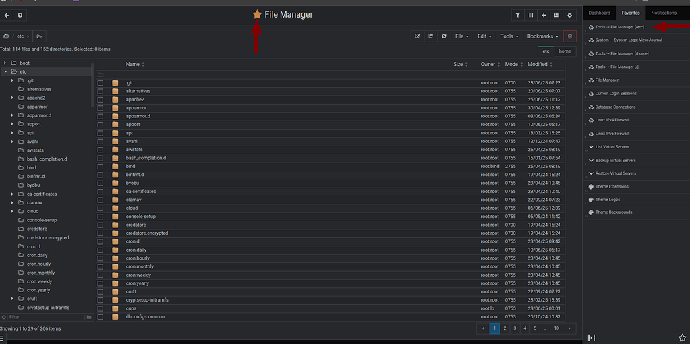690x344 pixels.
Task: Check the .git folder checkbox
Action: [100, 83]
